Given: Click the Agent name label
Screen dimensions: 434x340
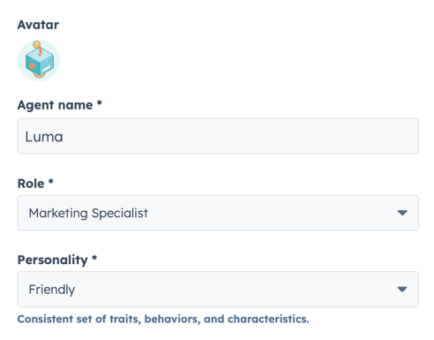Looking at the screenshot, I should pyautogui.click(x=55, y=105).
